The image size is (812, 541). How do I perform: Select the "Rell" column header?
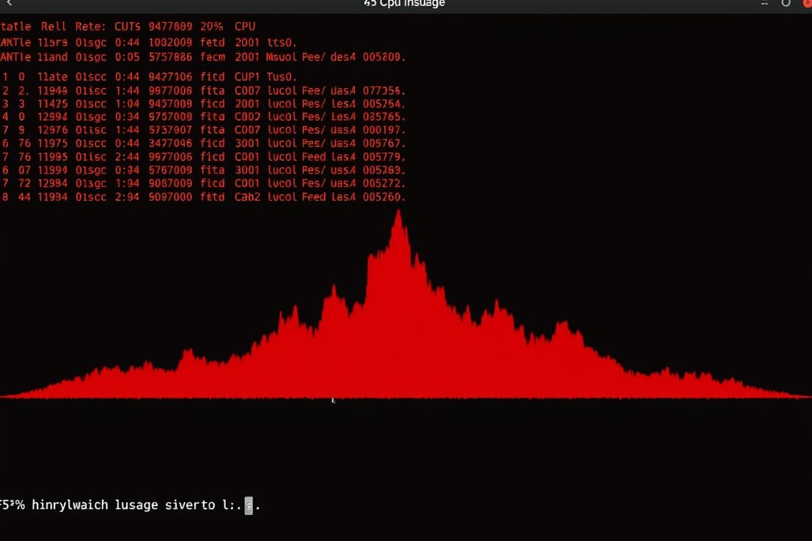click(54, 26)
